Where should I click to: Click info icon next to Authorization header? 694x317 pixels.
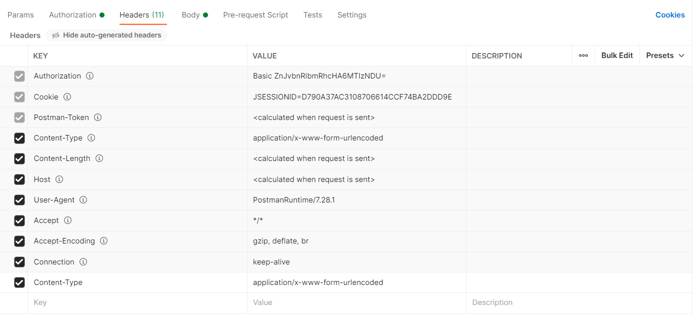[90, 76]
